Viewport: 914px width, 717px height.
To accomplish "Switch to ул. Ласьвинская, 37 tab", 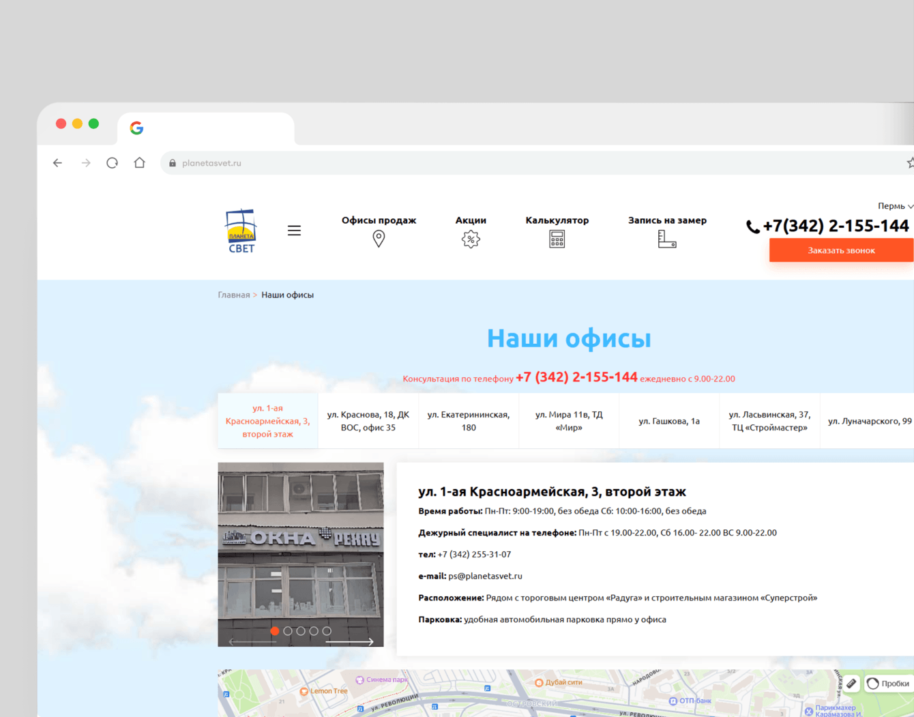I will 769,421.
